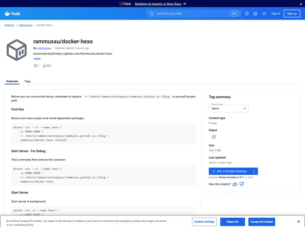Click the rammusxu author link
305x227 pixels.
tap(44, 48)
